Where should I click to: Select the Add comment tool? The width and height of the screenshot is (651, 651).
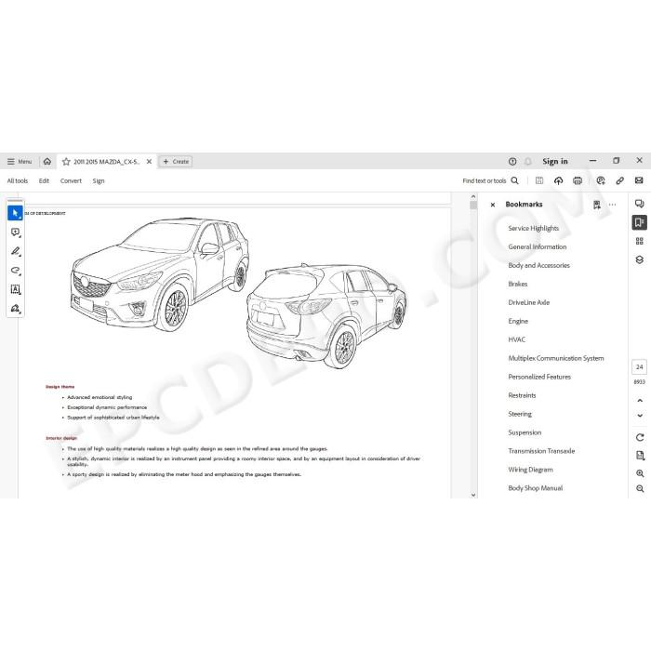click(x=16, y=232)
